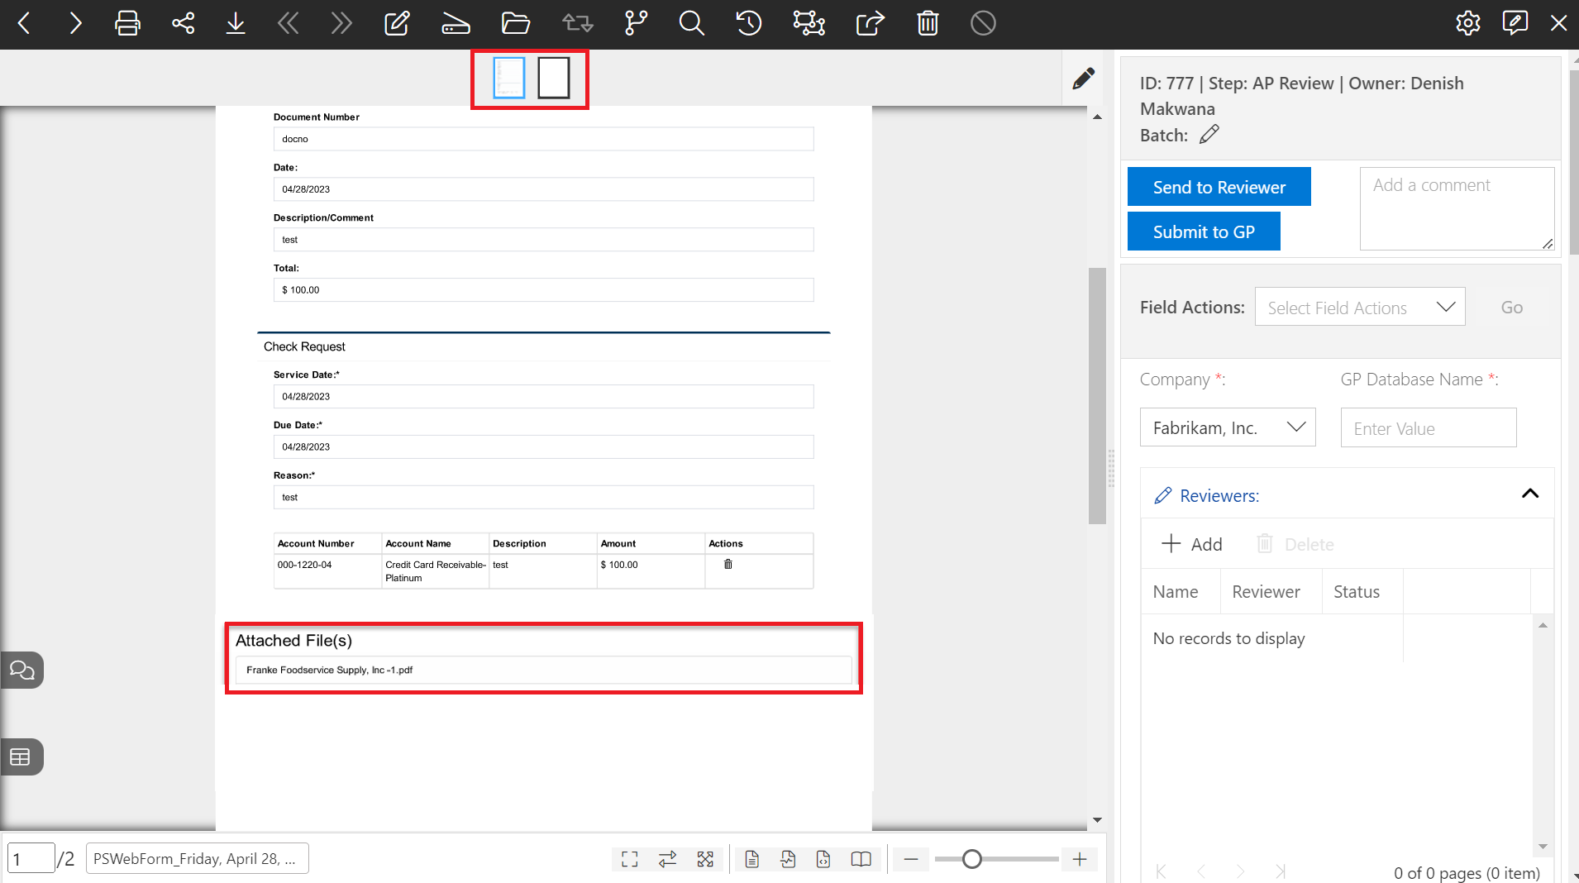Click the Go button for field actions

pos(1512,308)
